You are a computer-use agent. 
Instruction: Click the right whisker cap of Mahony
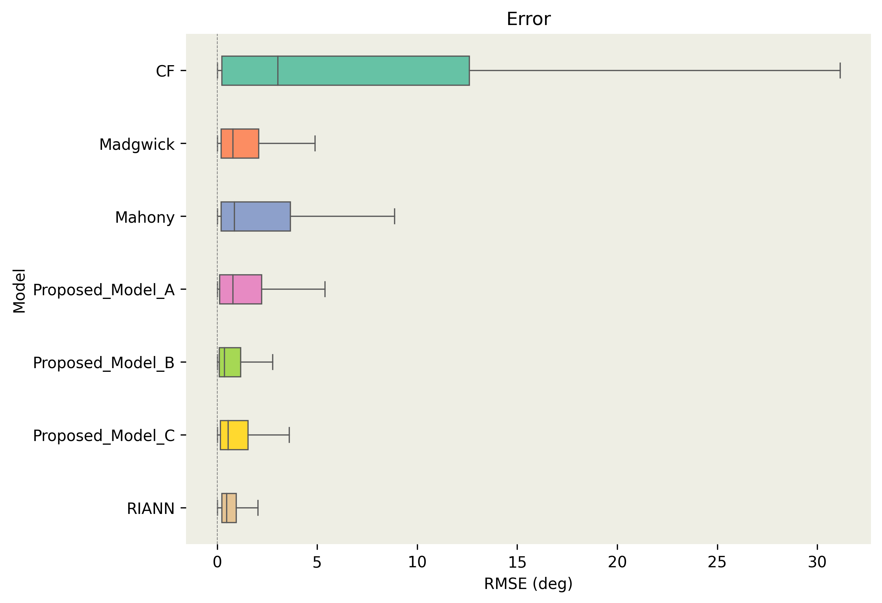pyautogui.click(x=394, y=216)
